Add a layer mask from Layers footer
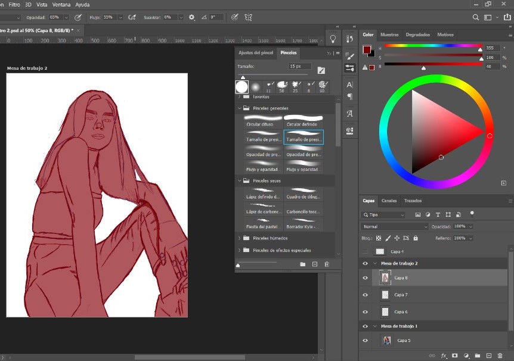Viewport: 514px width, 361px height. click(x=454, y=356)
